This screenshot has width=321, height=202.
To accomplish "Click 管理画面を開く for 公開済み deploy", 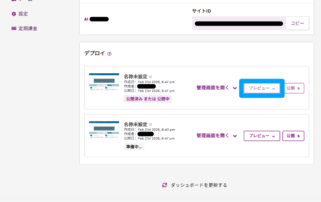I will pyautogui.click(x=213, y=88).
